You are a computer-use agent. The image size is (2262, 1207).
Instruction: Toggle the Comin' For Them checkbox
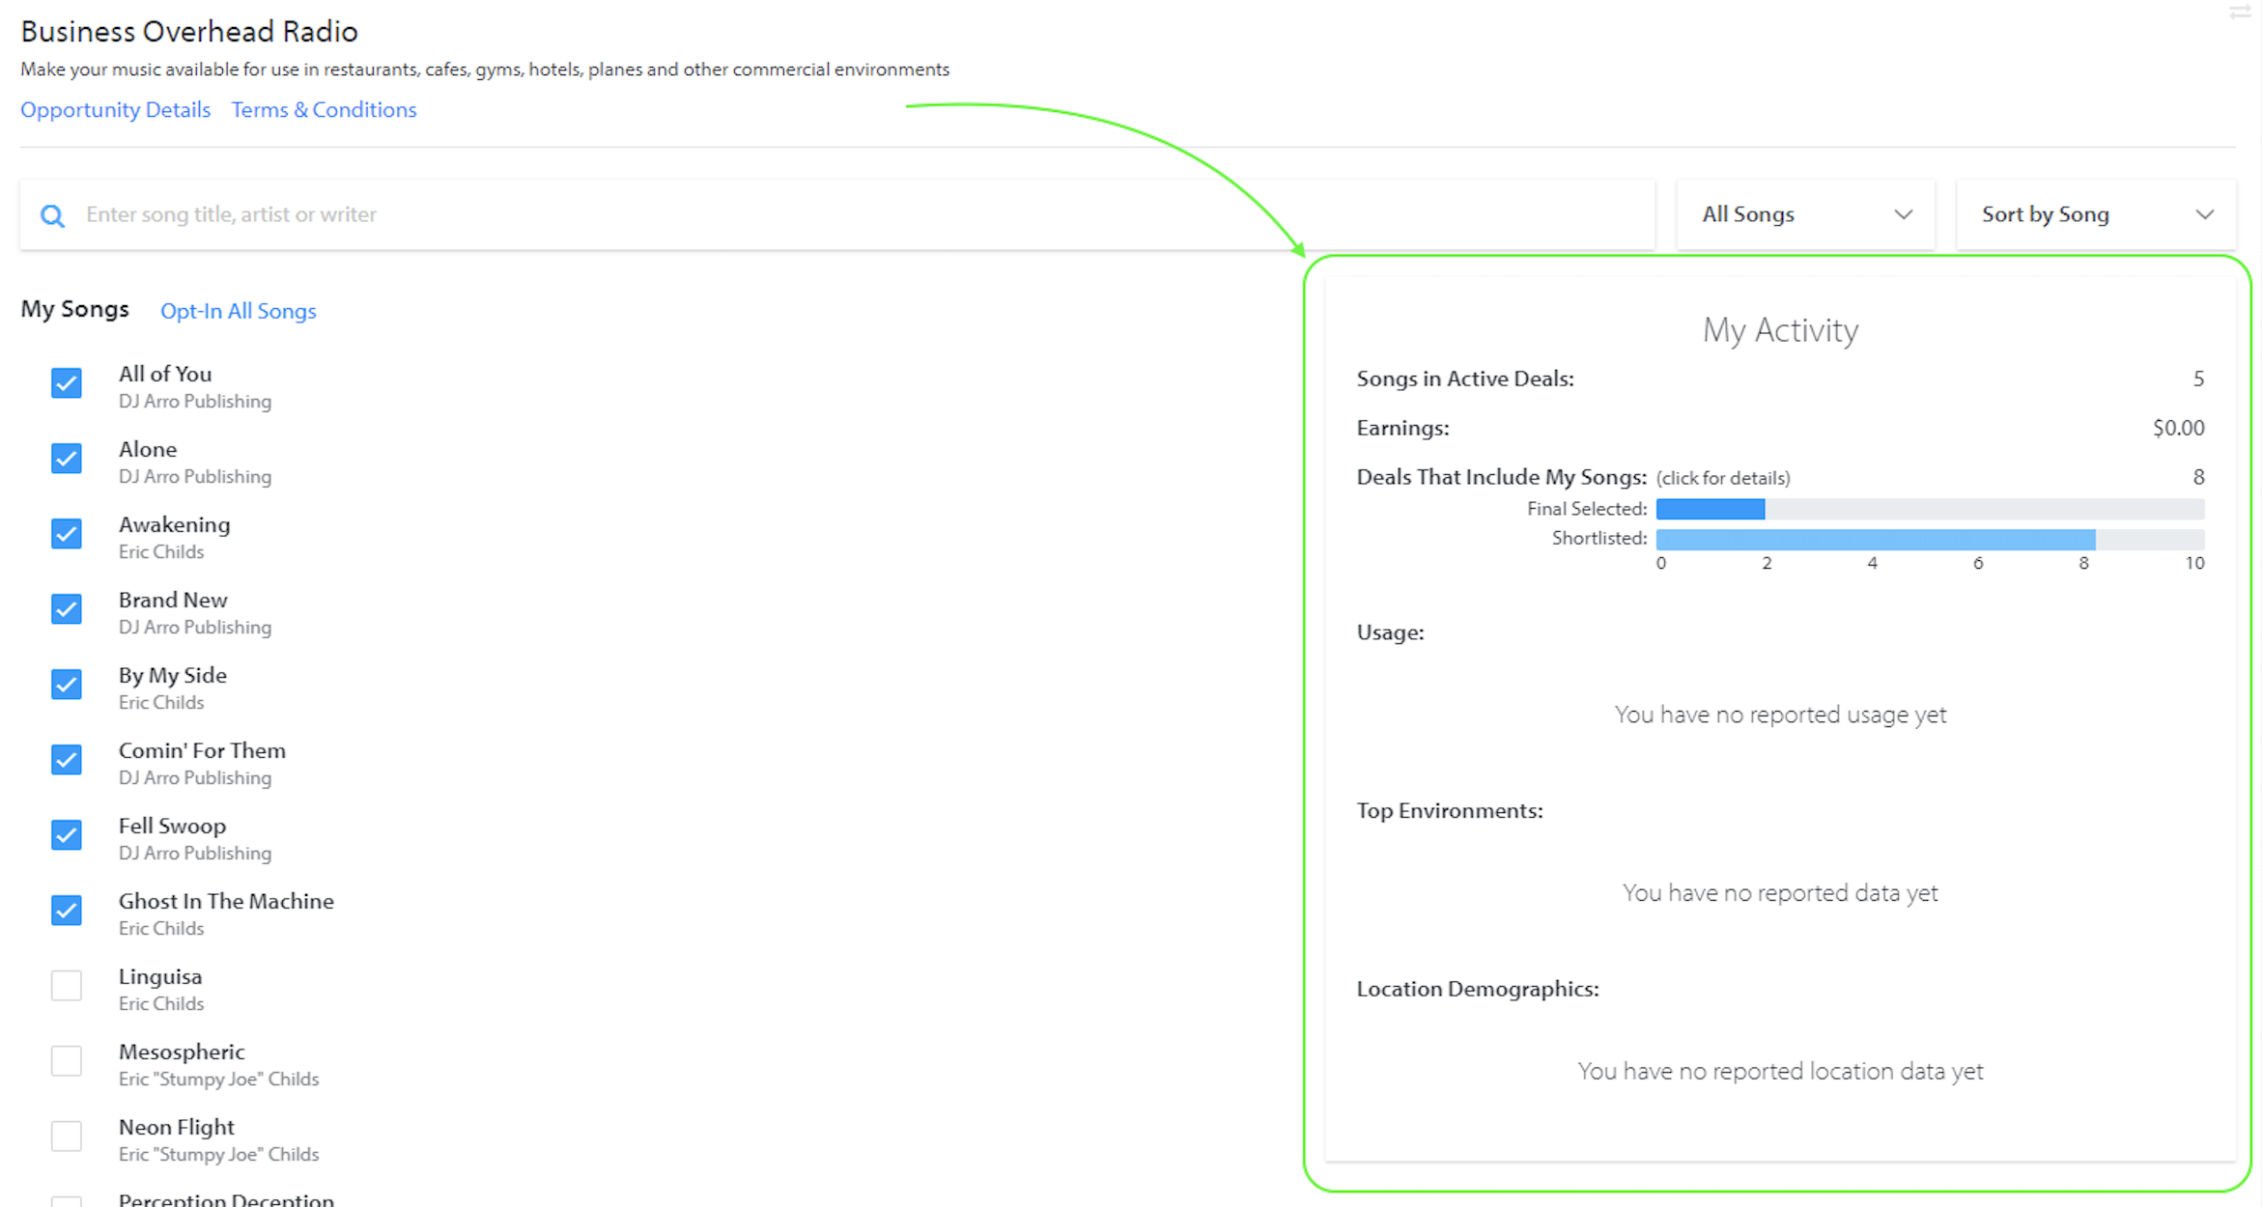coord(67,760)
